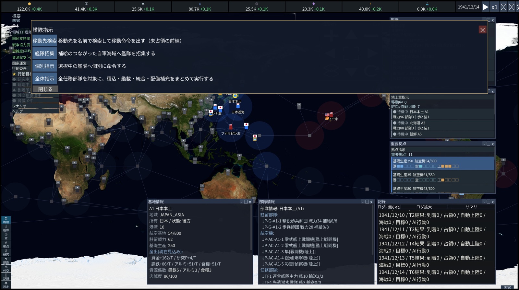Screen dimensions: 519x290
Task: Click the 行動目標 star item
Action: pos(22,74)
